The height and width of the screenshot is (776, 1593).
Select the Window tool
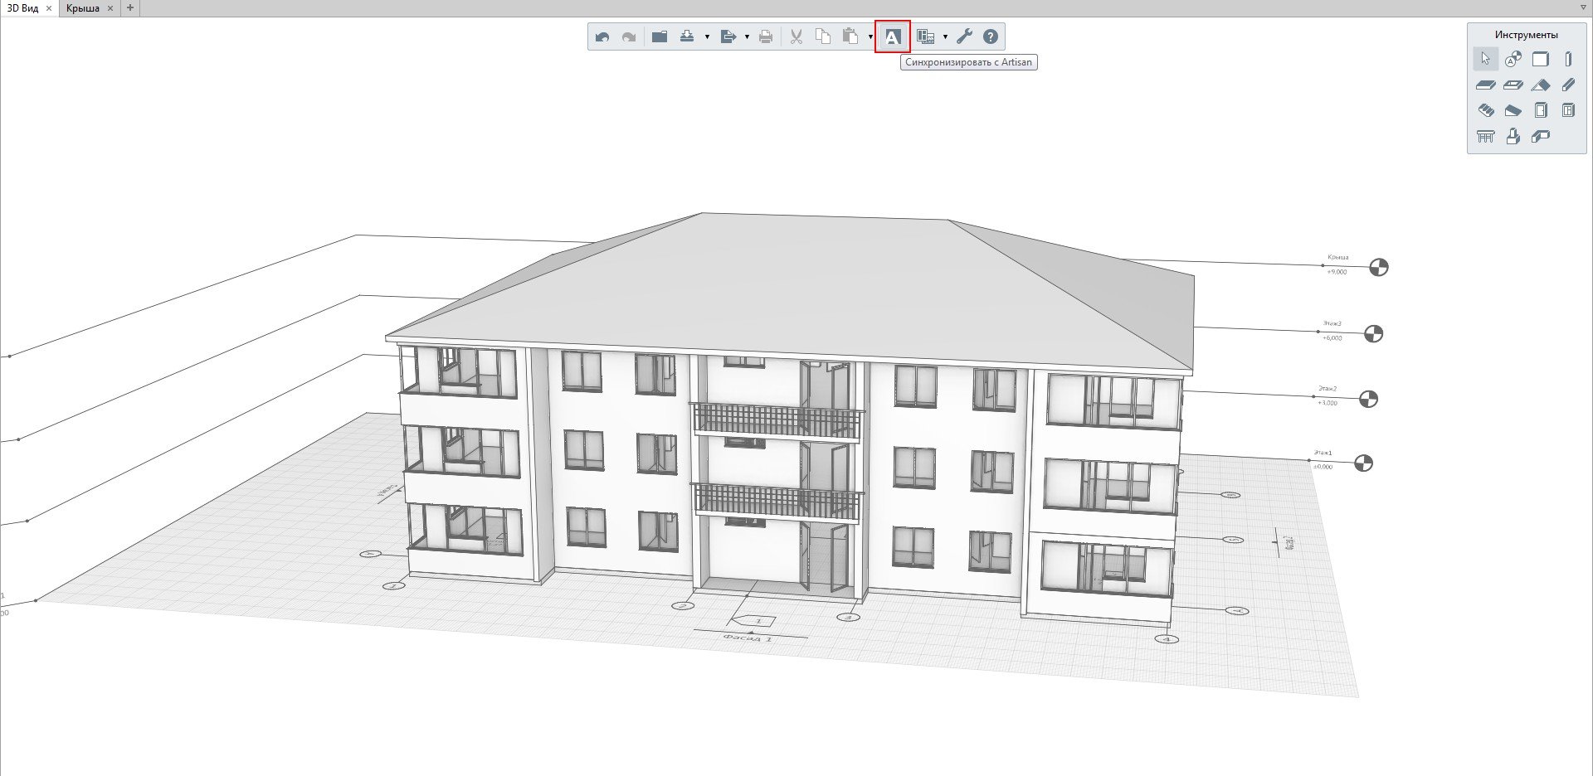(1567, 110)
